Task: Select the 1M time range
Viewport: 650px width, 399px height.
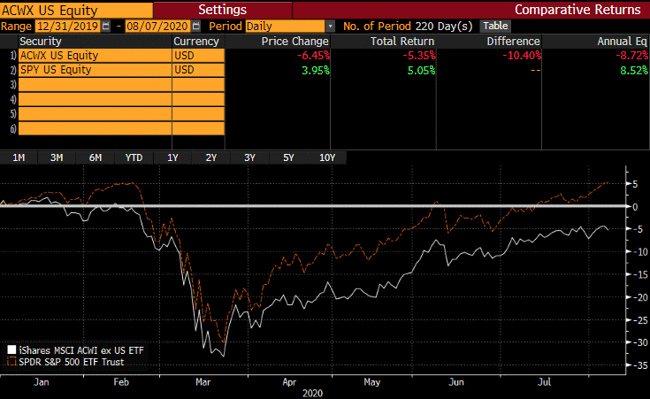Action: pyautogui.click(x=19, y=157)
